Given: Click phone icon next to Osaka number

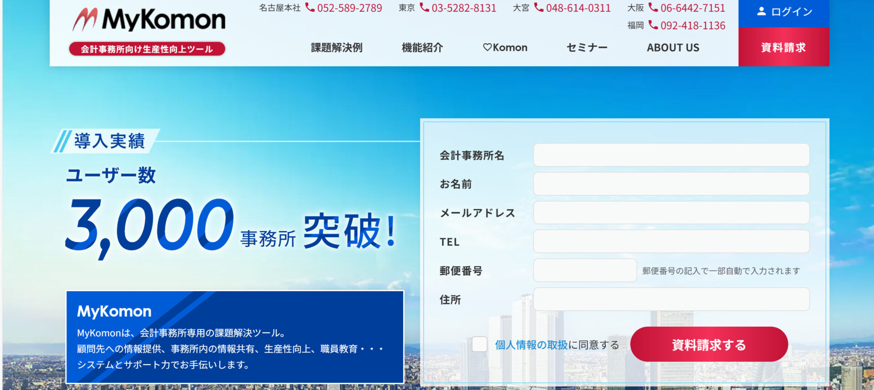Looking at the screenshot, I should (653, 7).
